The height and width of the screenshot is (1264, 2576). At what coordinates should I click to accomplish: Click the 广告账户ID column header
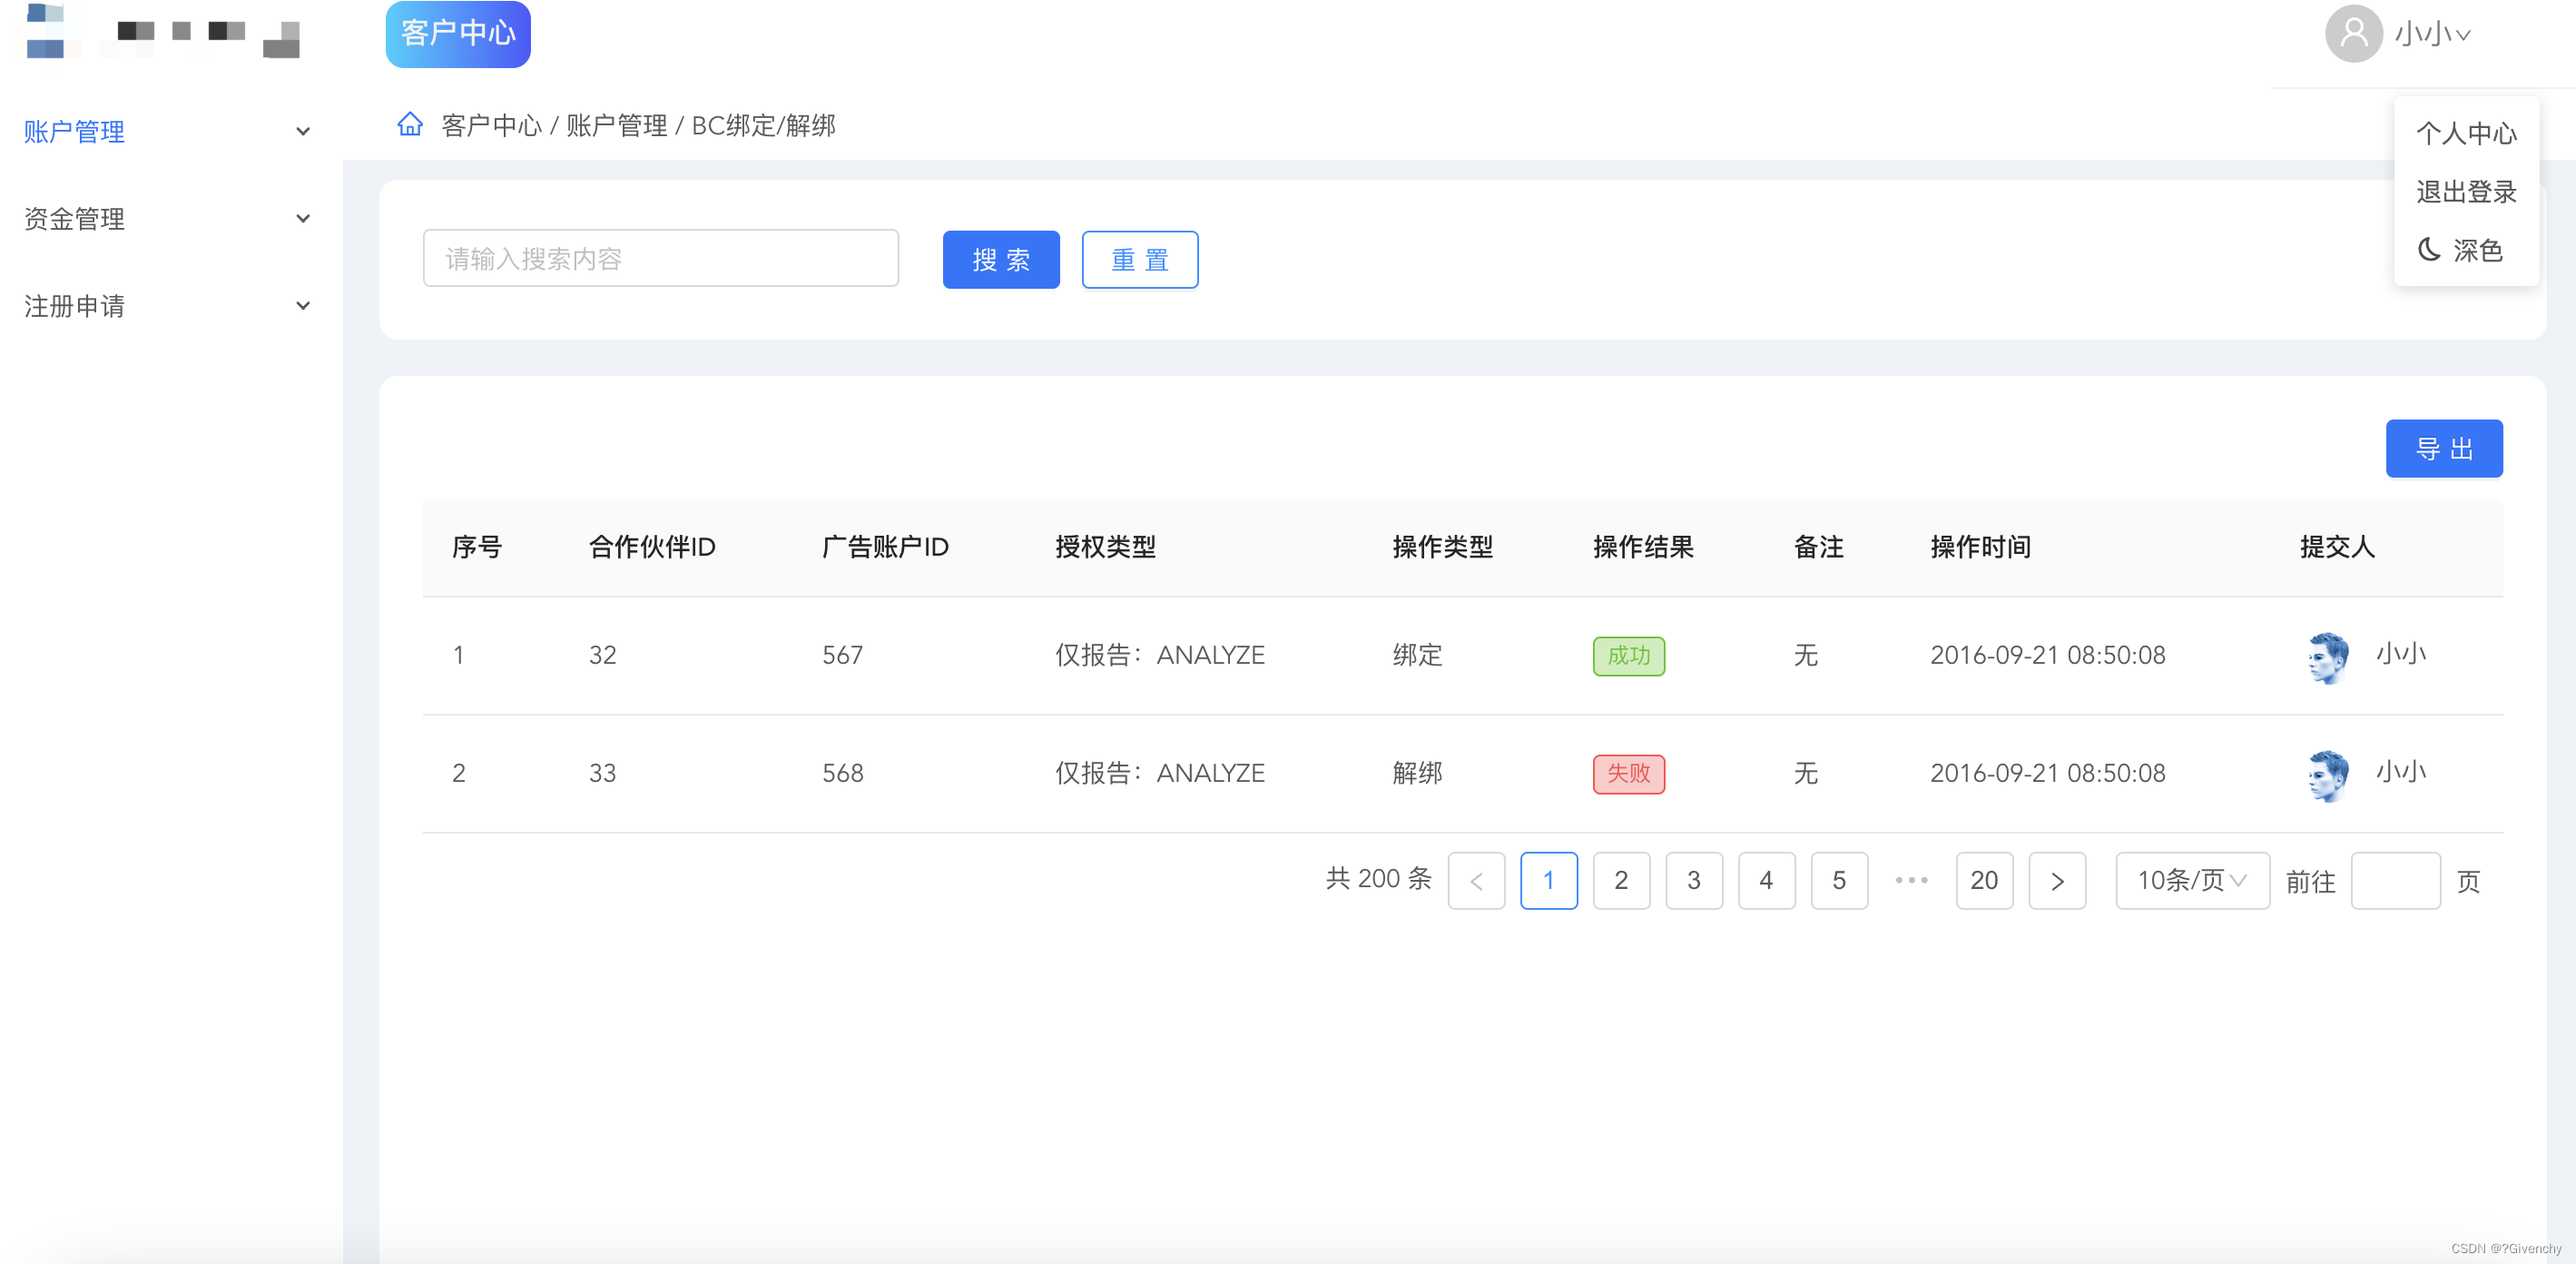[x=886, y=548]
